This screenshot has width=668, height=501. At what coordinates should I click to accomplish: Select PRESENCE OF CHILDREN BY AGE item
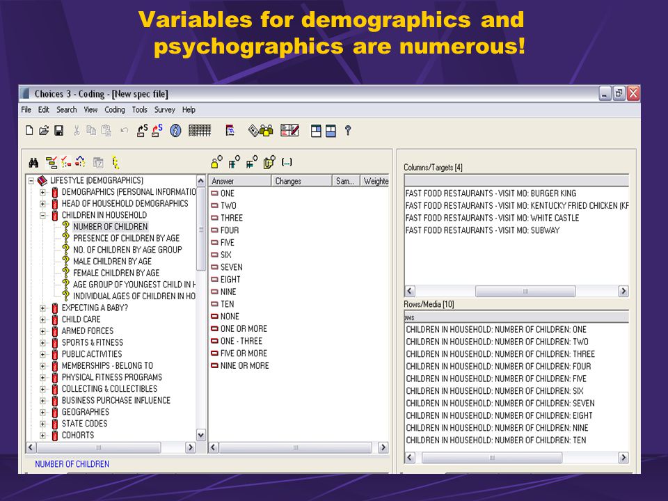tap(126, 238)
